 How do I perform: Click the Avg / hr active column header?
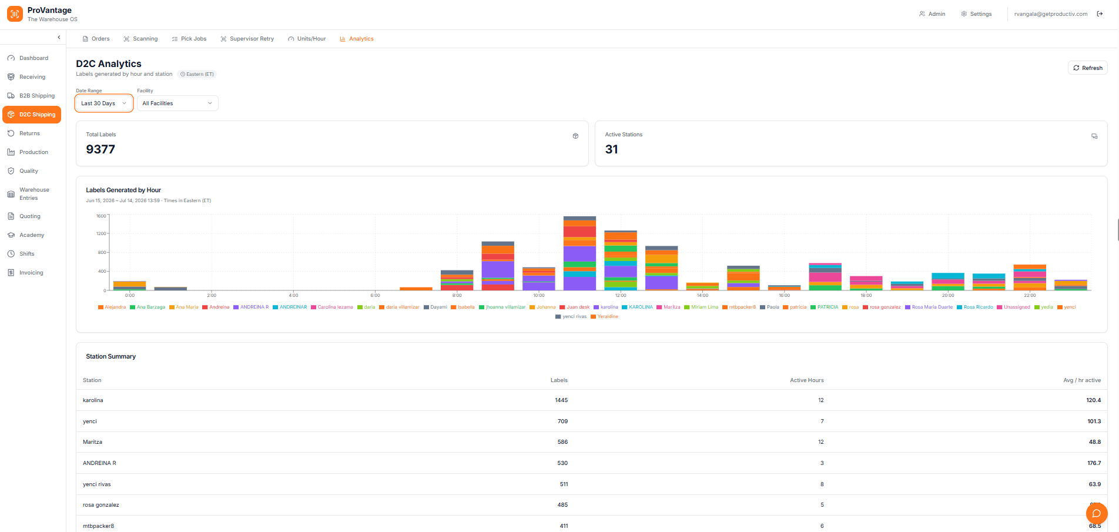click(1082, 380)
